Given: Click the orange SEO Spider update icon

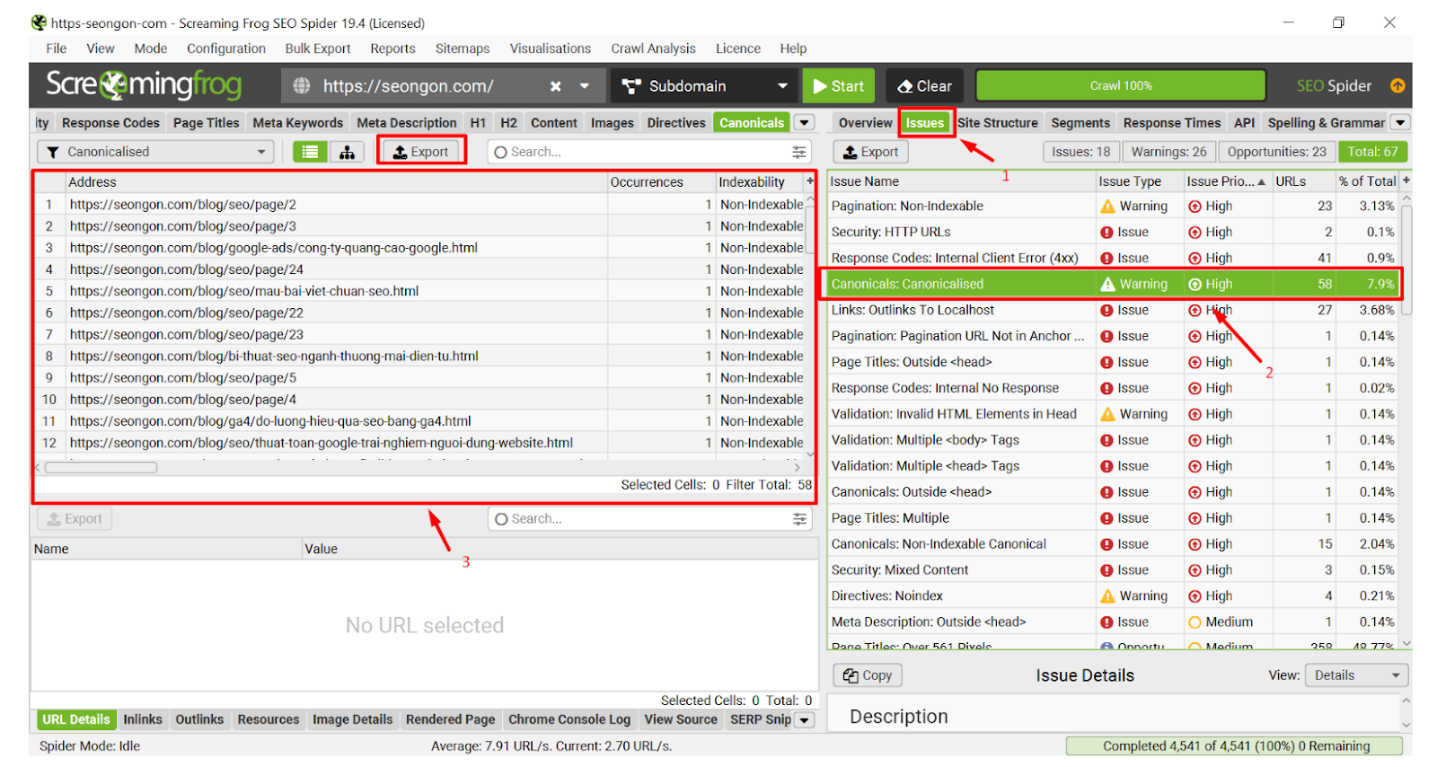Looking at the screenshot, I should coord(1397,86).
